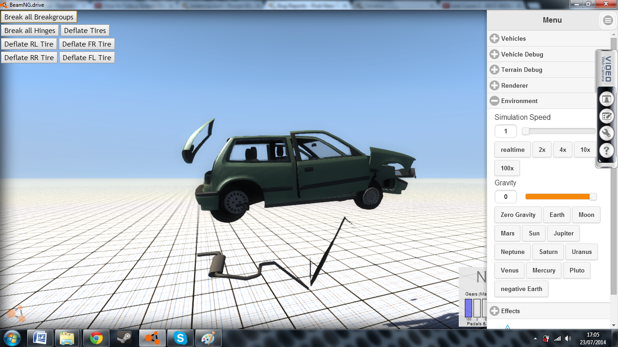Image resolution: width=618 pixels, height=347 pixels.
Task: Click the network signal tray icon
Action: 557,338
